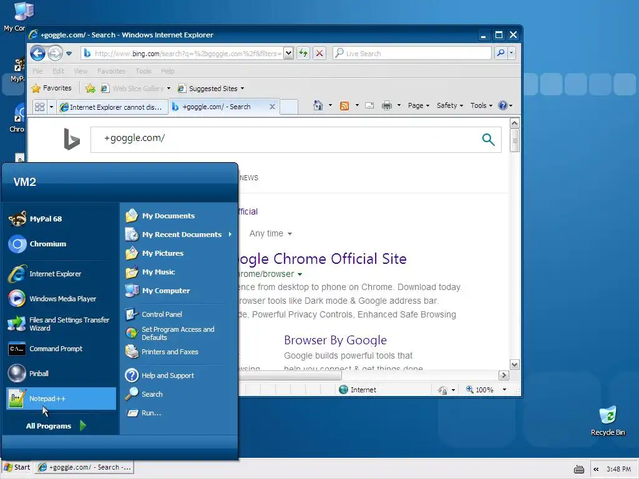Click the IE Back arrow button
This screenshot has width=639, height=479.
tap(37, 53)
